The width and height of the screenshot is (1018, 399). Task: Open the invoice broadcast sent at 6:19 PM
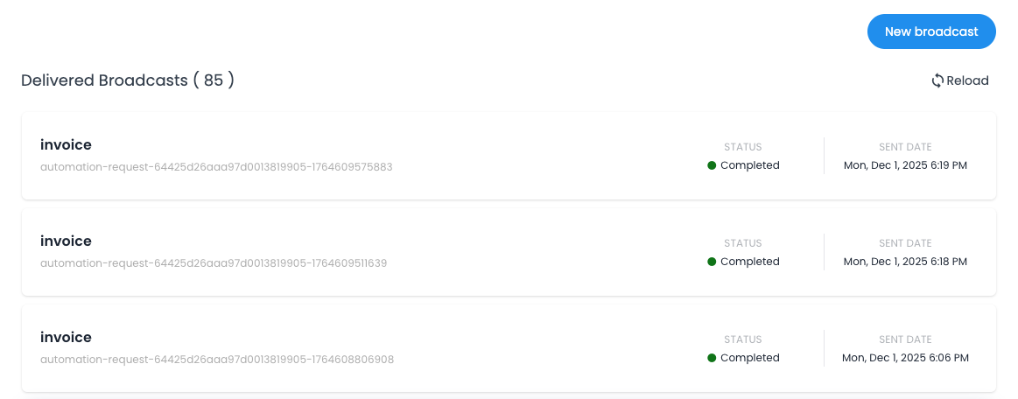(66, 145)
